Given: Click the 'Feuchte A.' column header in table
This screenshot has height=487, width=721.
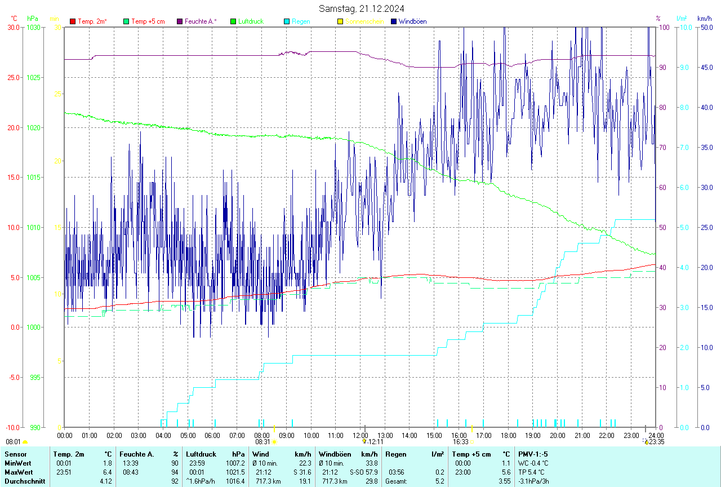Looking at the screenshot, I should pyautogui.click(x=136, y=454).
